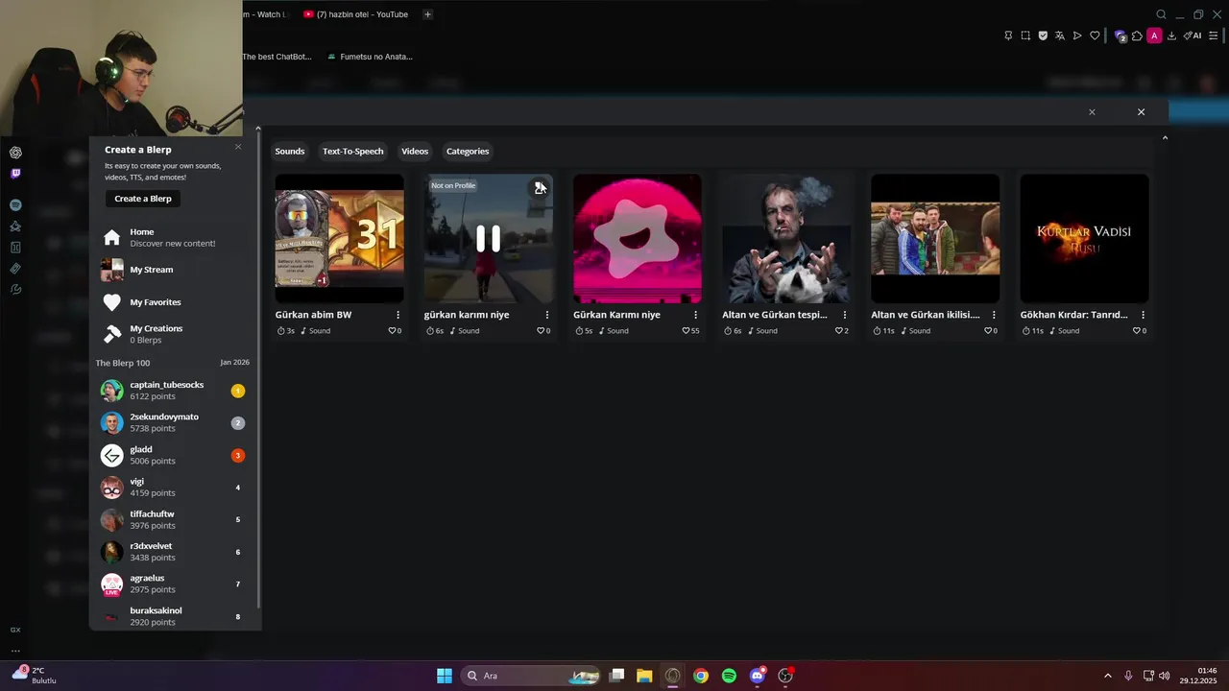Click the browser pin icon in the toolbar

point(1008,36)
